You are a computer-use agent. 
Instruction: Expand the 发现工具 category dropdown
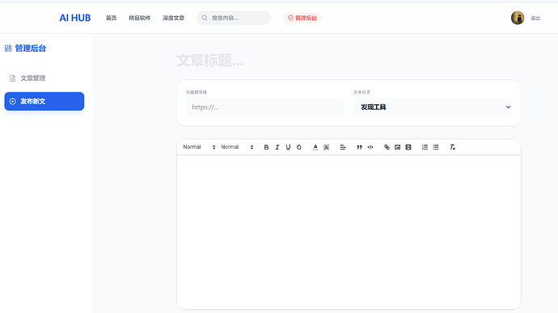[x=433, y=107]
